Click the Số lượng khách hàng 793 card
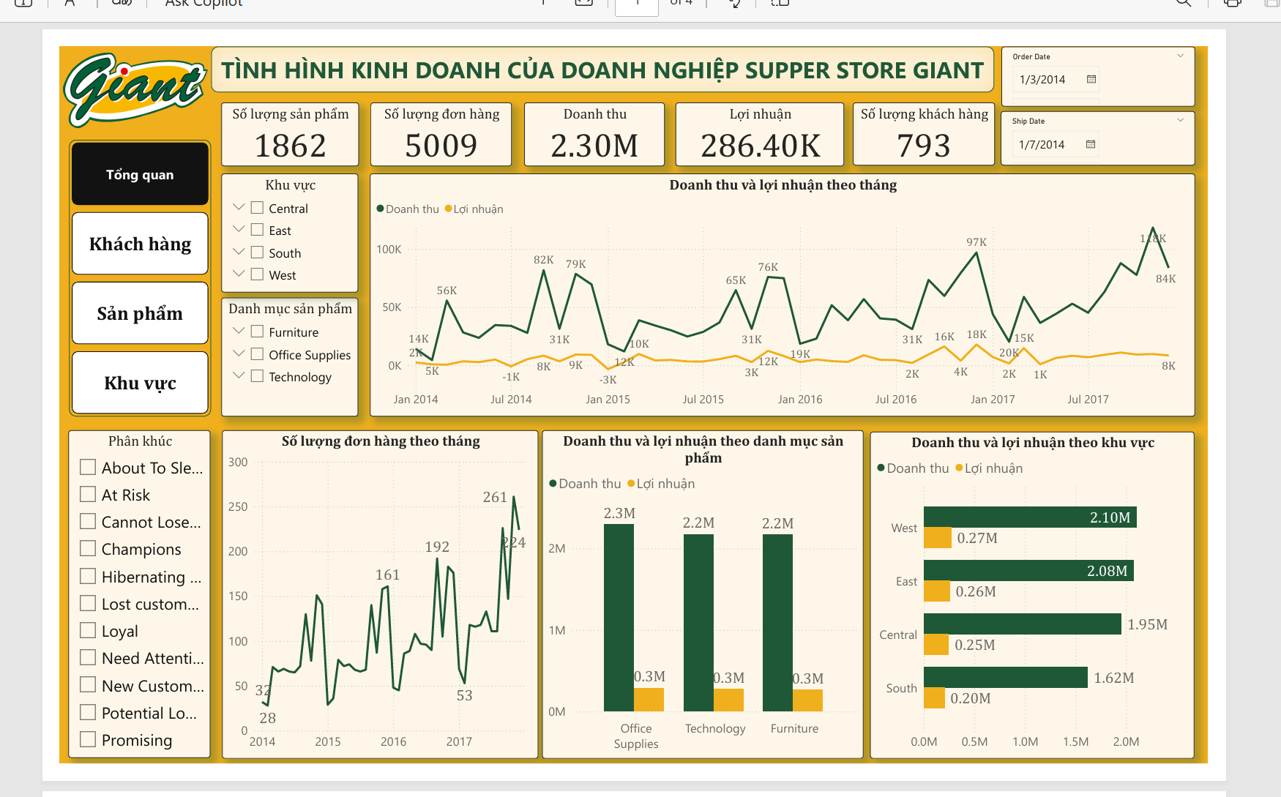Image resolution: width=1281 pixels, height=797 pixels. point(924,134)
